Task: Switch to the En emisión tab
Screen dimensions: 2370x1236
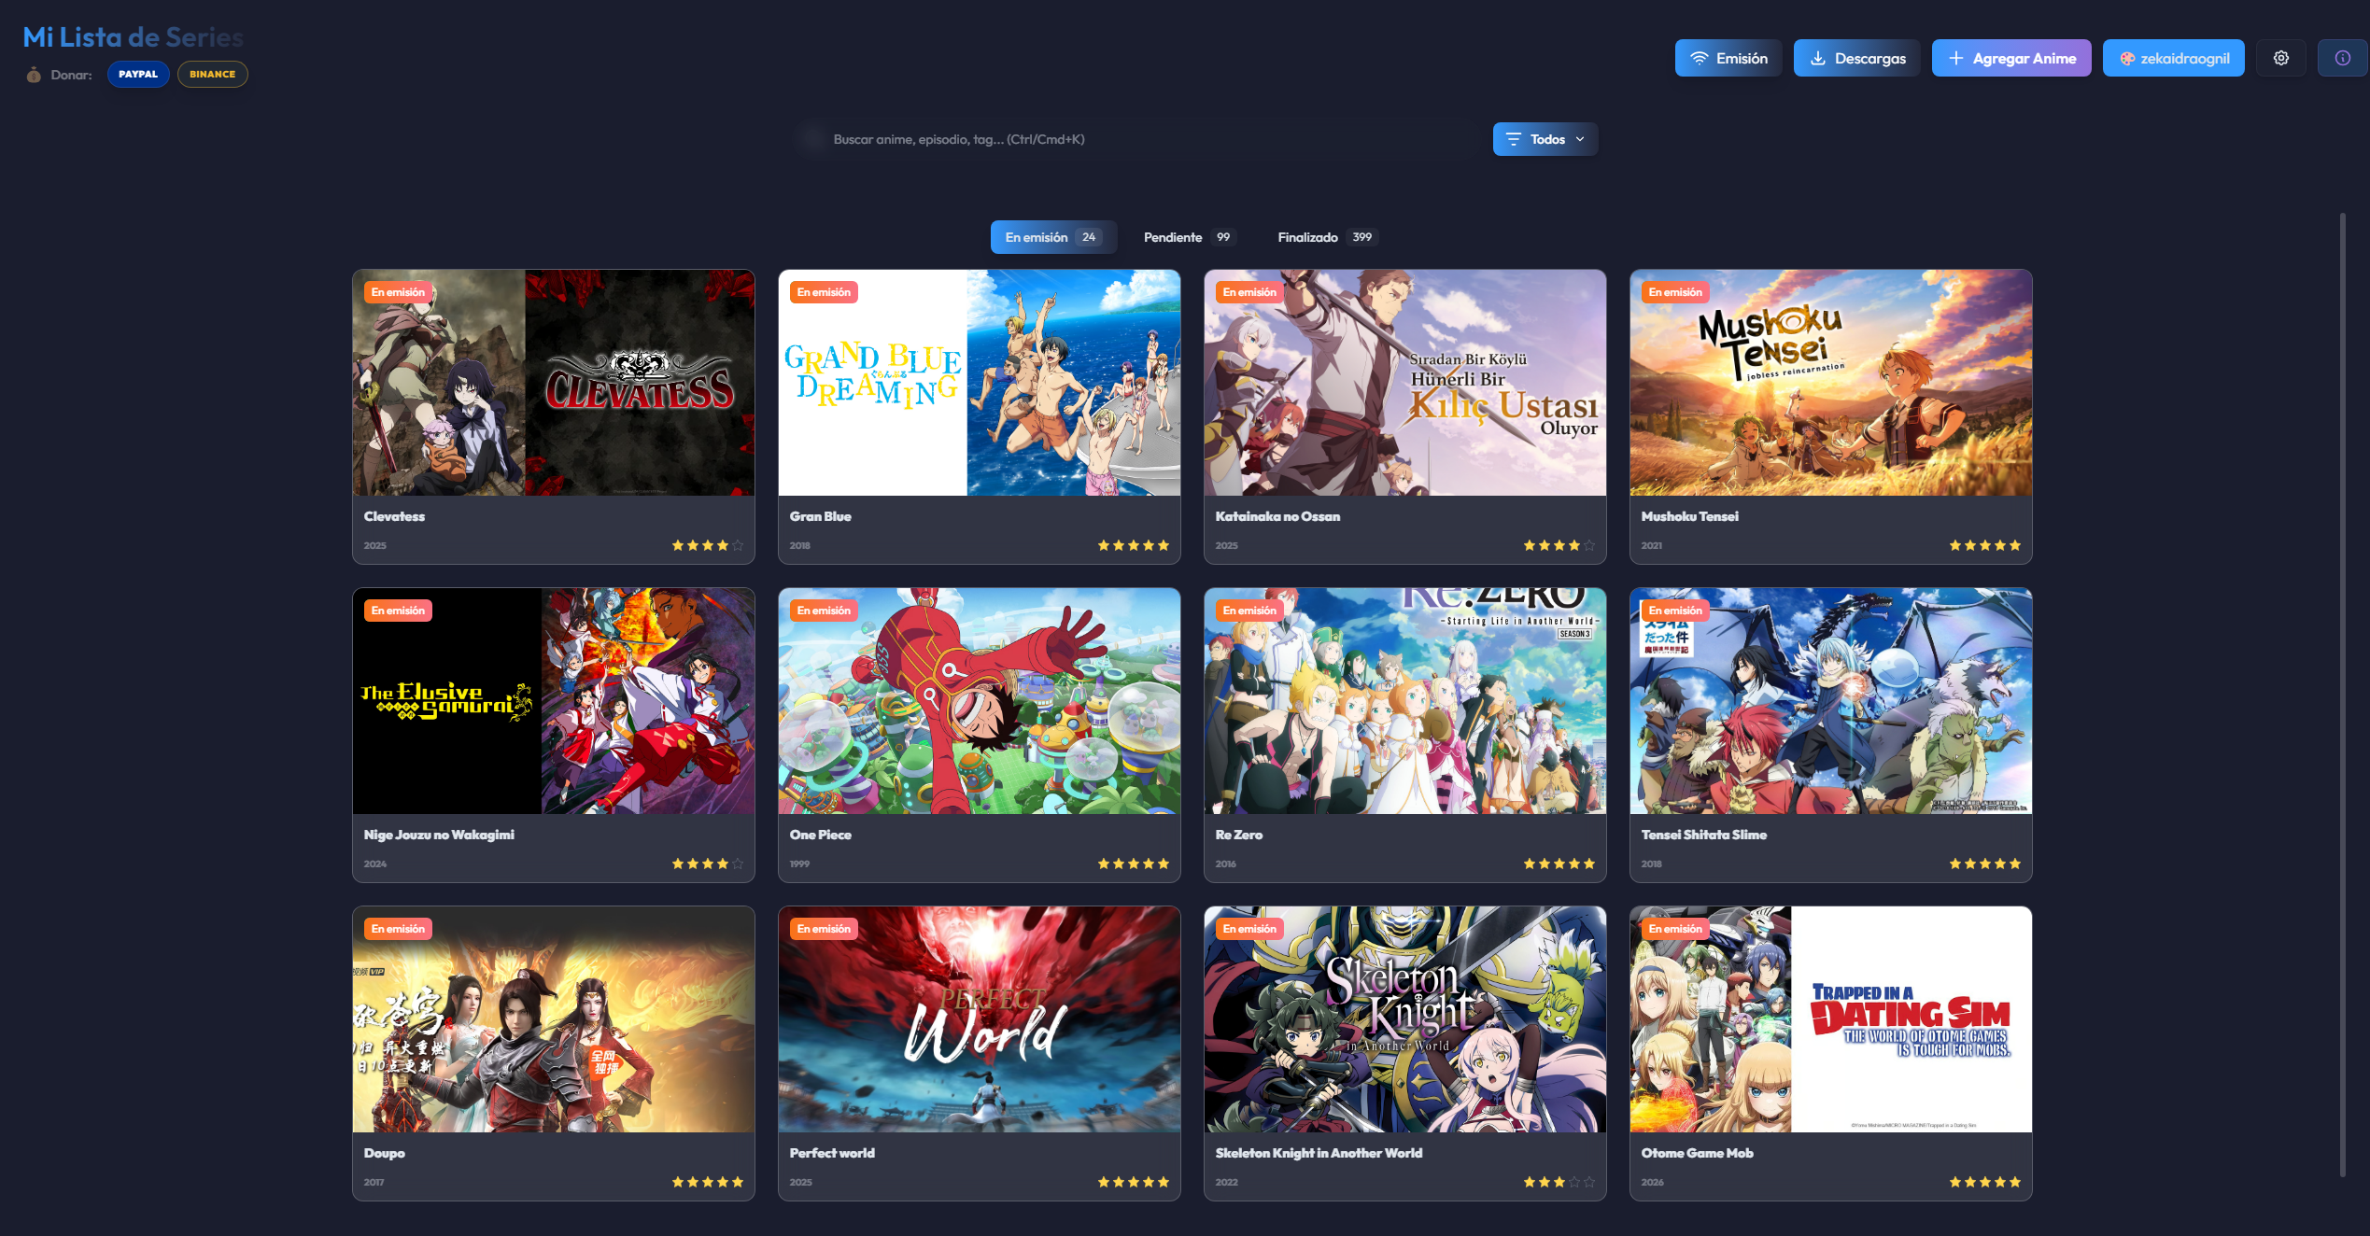Action: tap(1053, 237)
